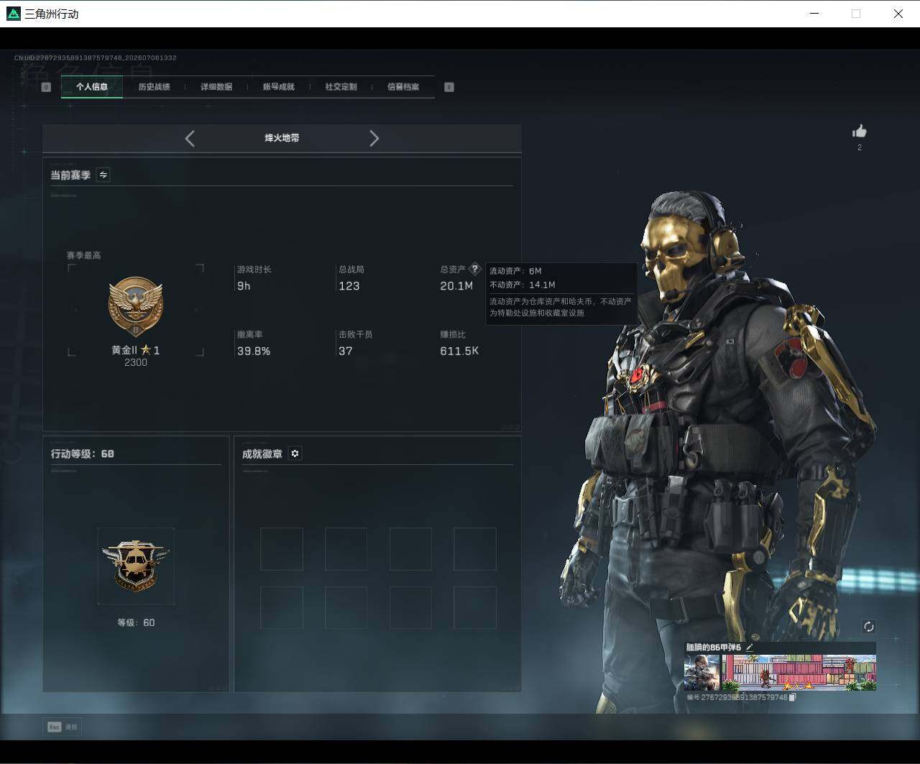
Task: Click the player avatar thumbnail
Action: [701, 673]
